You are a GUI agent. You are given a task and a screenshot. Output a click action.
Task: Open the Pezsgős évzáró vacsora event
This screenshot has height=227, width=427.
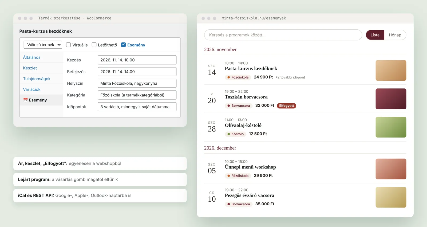click(x=250, y=195)
